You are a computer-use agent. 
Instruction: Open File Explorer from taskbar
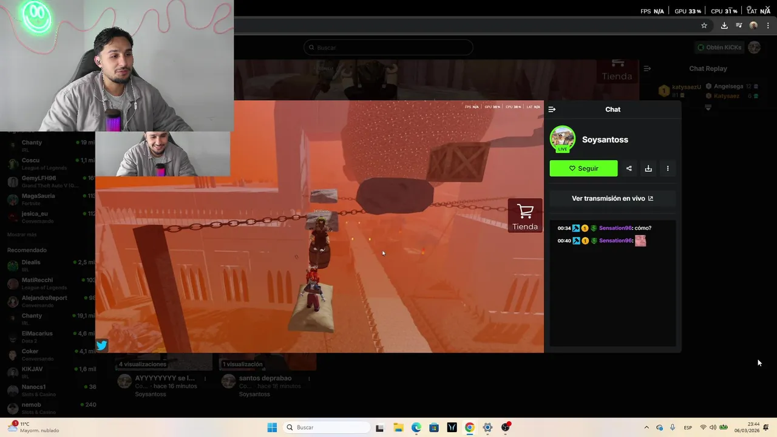(398, 427)
